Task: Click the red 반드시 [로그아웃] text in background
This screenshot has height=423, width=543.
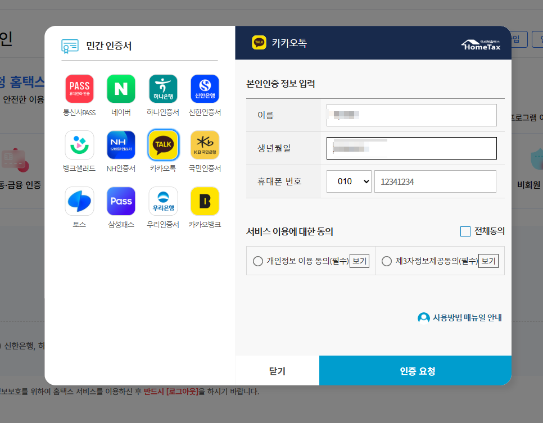Action: [171, 392]
